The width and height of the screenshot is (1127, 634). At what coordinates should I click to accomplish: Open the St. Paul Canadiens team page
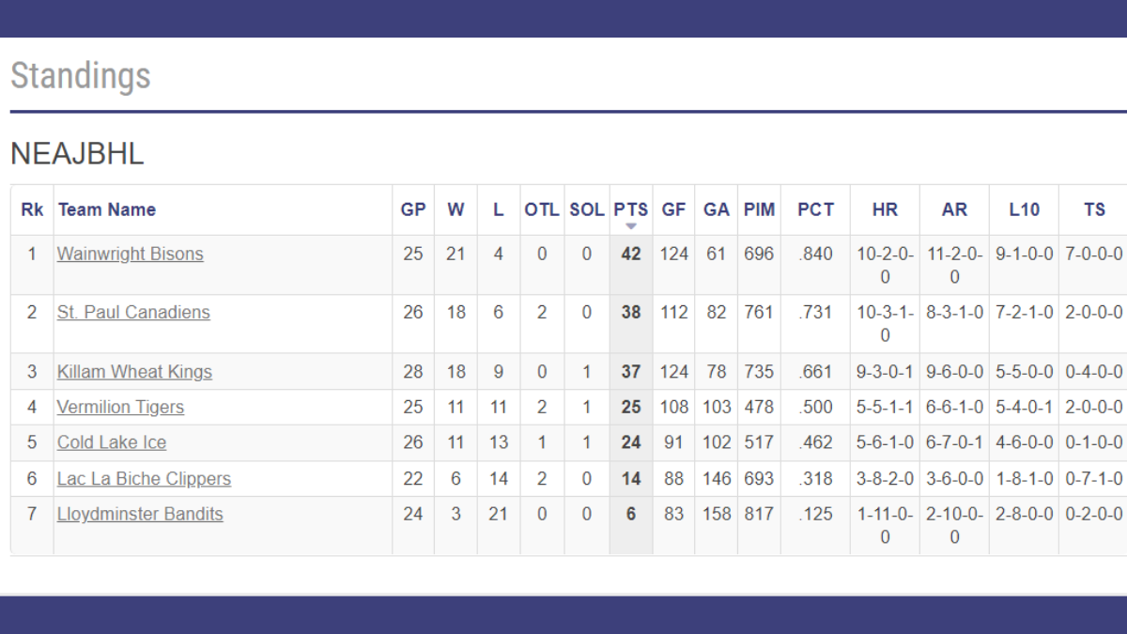point(133,312)
